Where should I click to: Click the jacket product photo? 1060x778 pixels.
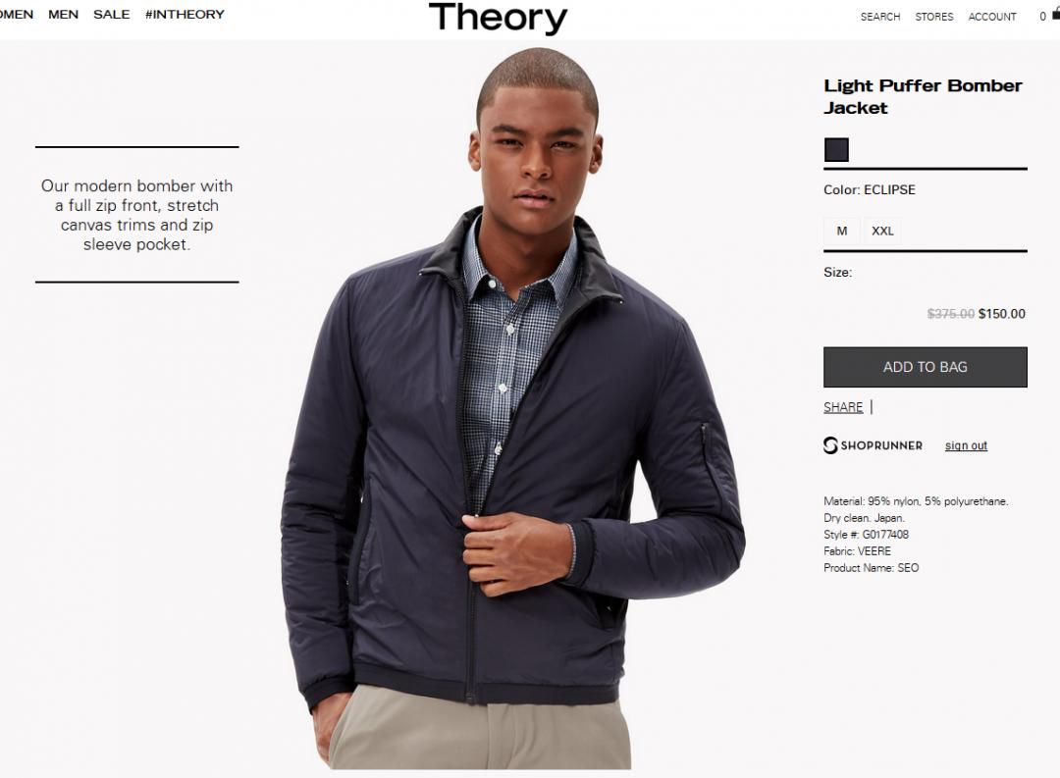512,409
